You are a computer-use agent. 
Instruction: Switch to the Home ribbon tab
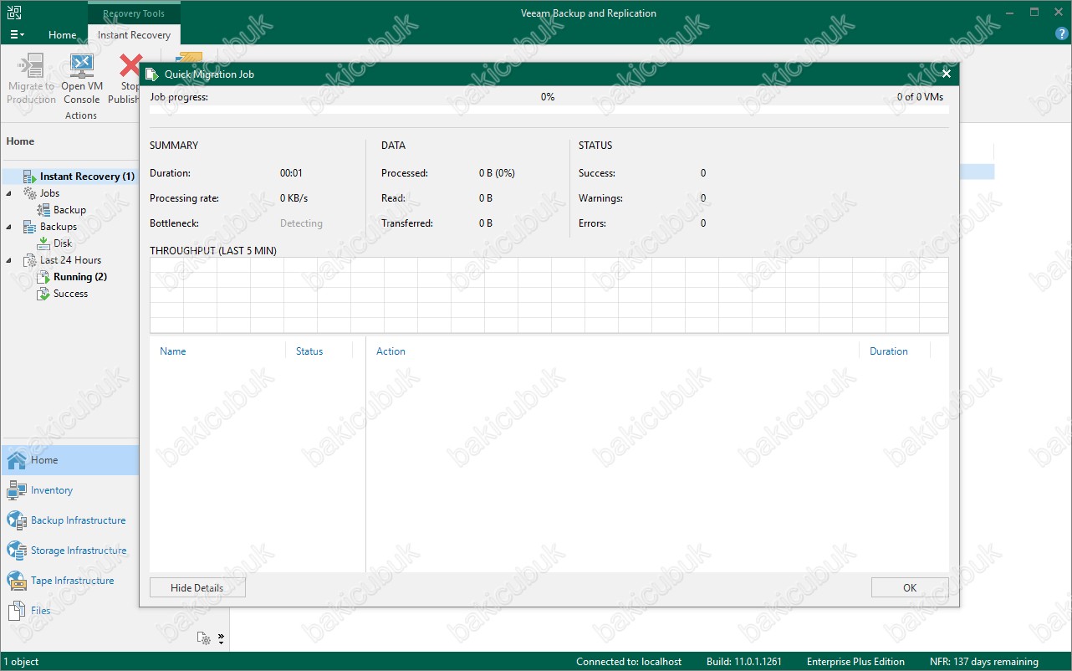[x=62, y=35]
